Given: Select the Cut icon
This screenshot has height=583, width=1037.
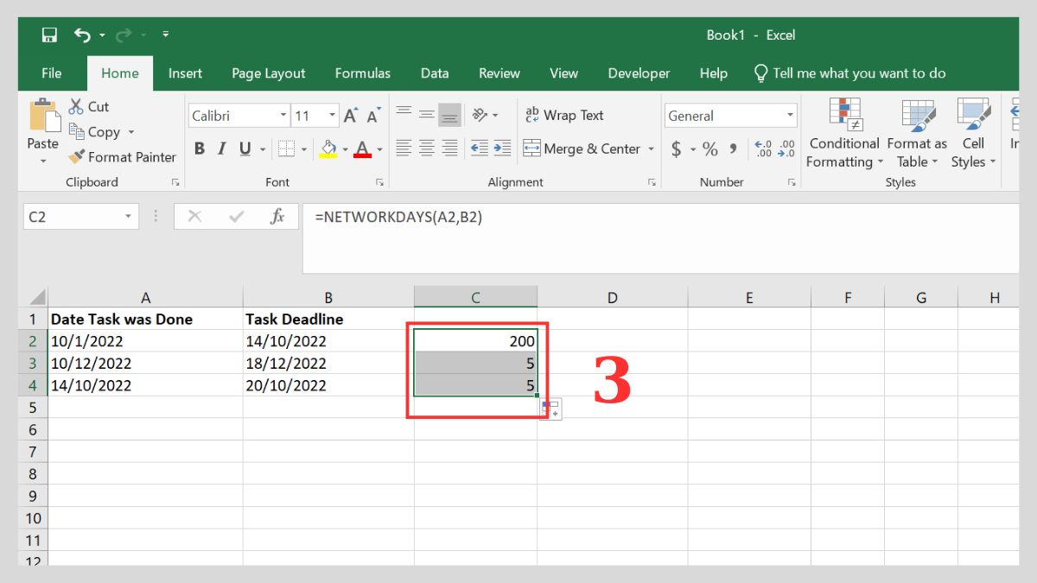Looking at the screenshot, I should [74, 106].
